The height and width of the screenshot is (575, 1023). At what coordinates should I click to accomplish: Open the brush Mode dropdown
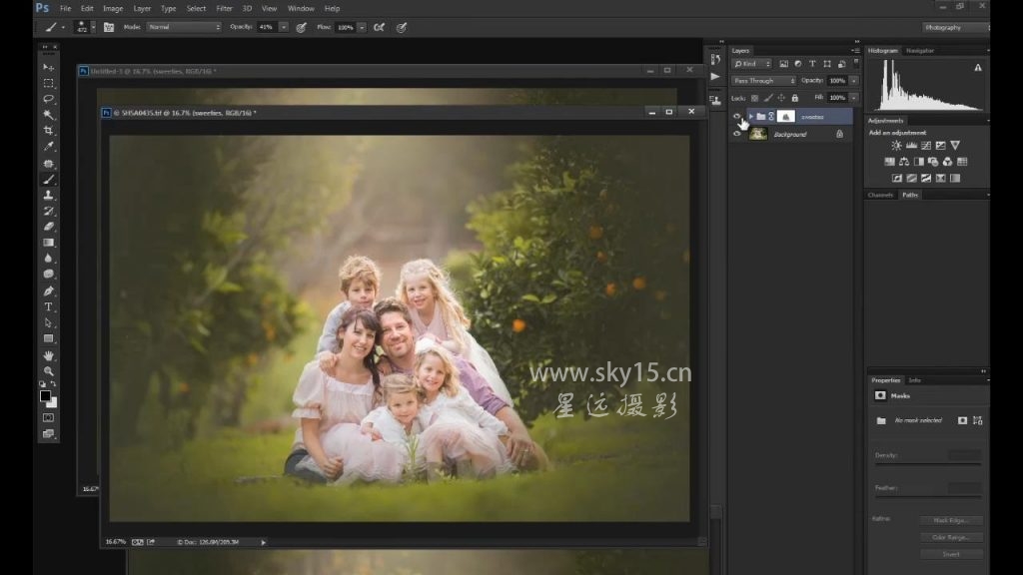click(x=184, y=27)
